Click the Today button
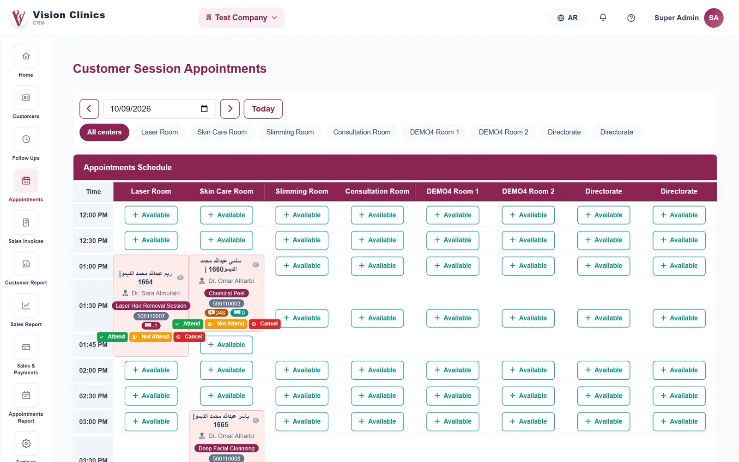 263,109
